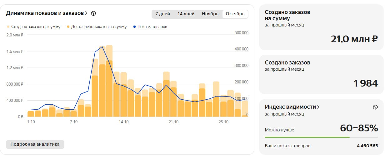Expand the Индекс видимости chevron
Image resolution: width=385 pixels, height=156 pixels.
[x=318, y=107]
